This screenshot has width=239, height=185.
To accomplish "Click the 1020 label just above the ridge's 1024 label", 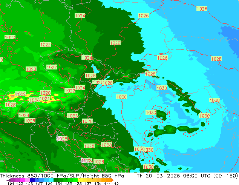I will (45, 93).
